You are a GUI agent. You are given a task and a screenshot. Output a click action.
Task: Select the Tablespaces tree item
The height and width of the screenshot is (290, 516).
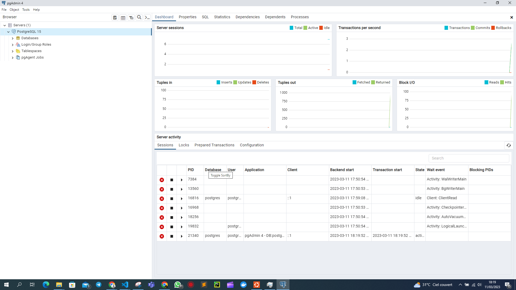(x=31, y=51)
